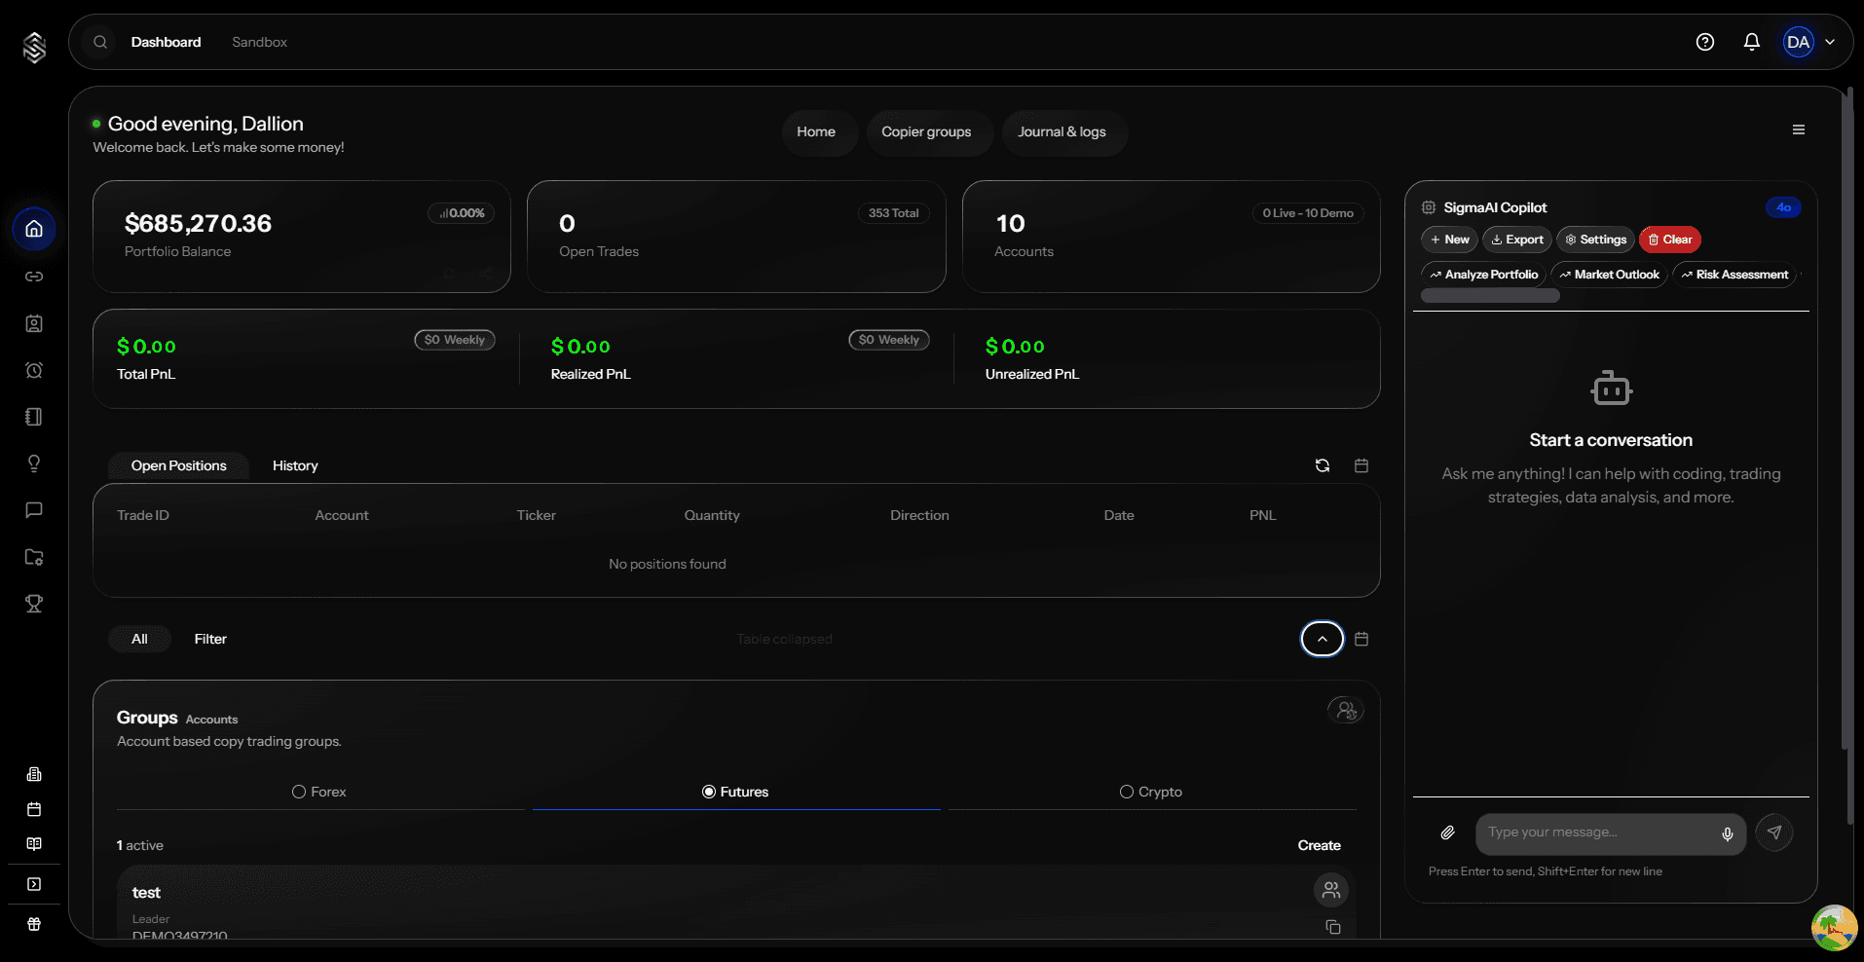Toggle the 4o model selector
Image resolution: width=1864 pixels, height=962 pixels.
1783,207
